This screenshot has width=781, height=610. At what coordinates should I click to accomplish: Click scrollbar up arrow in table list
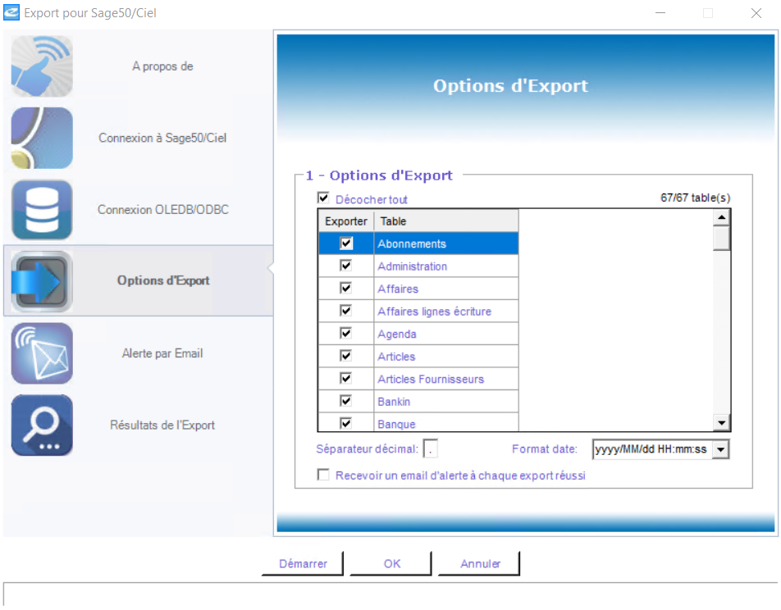coord(721,218)
